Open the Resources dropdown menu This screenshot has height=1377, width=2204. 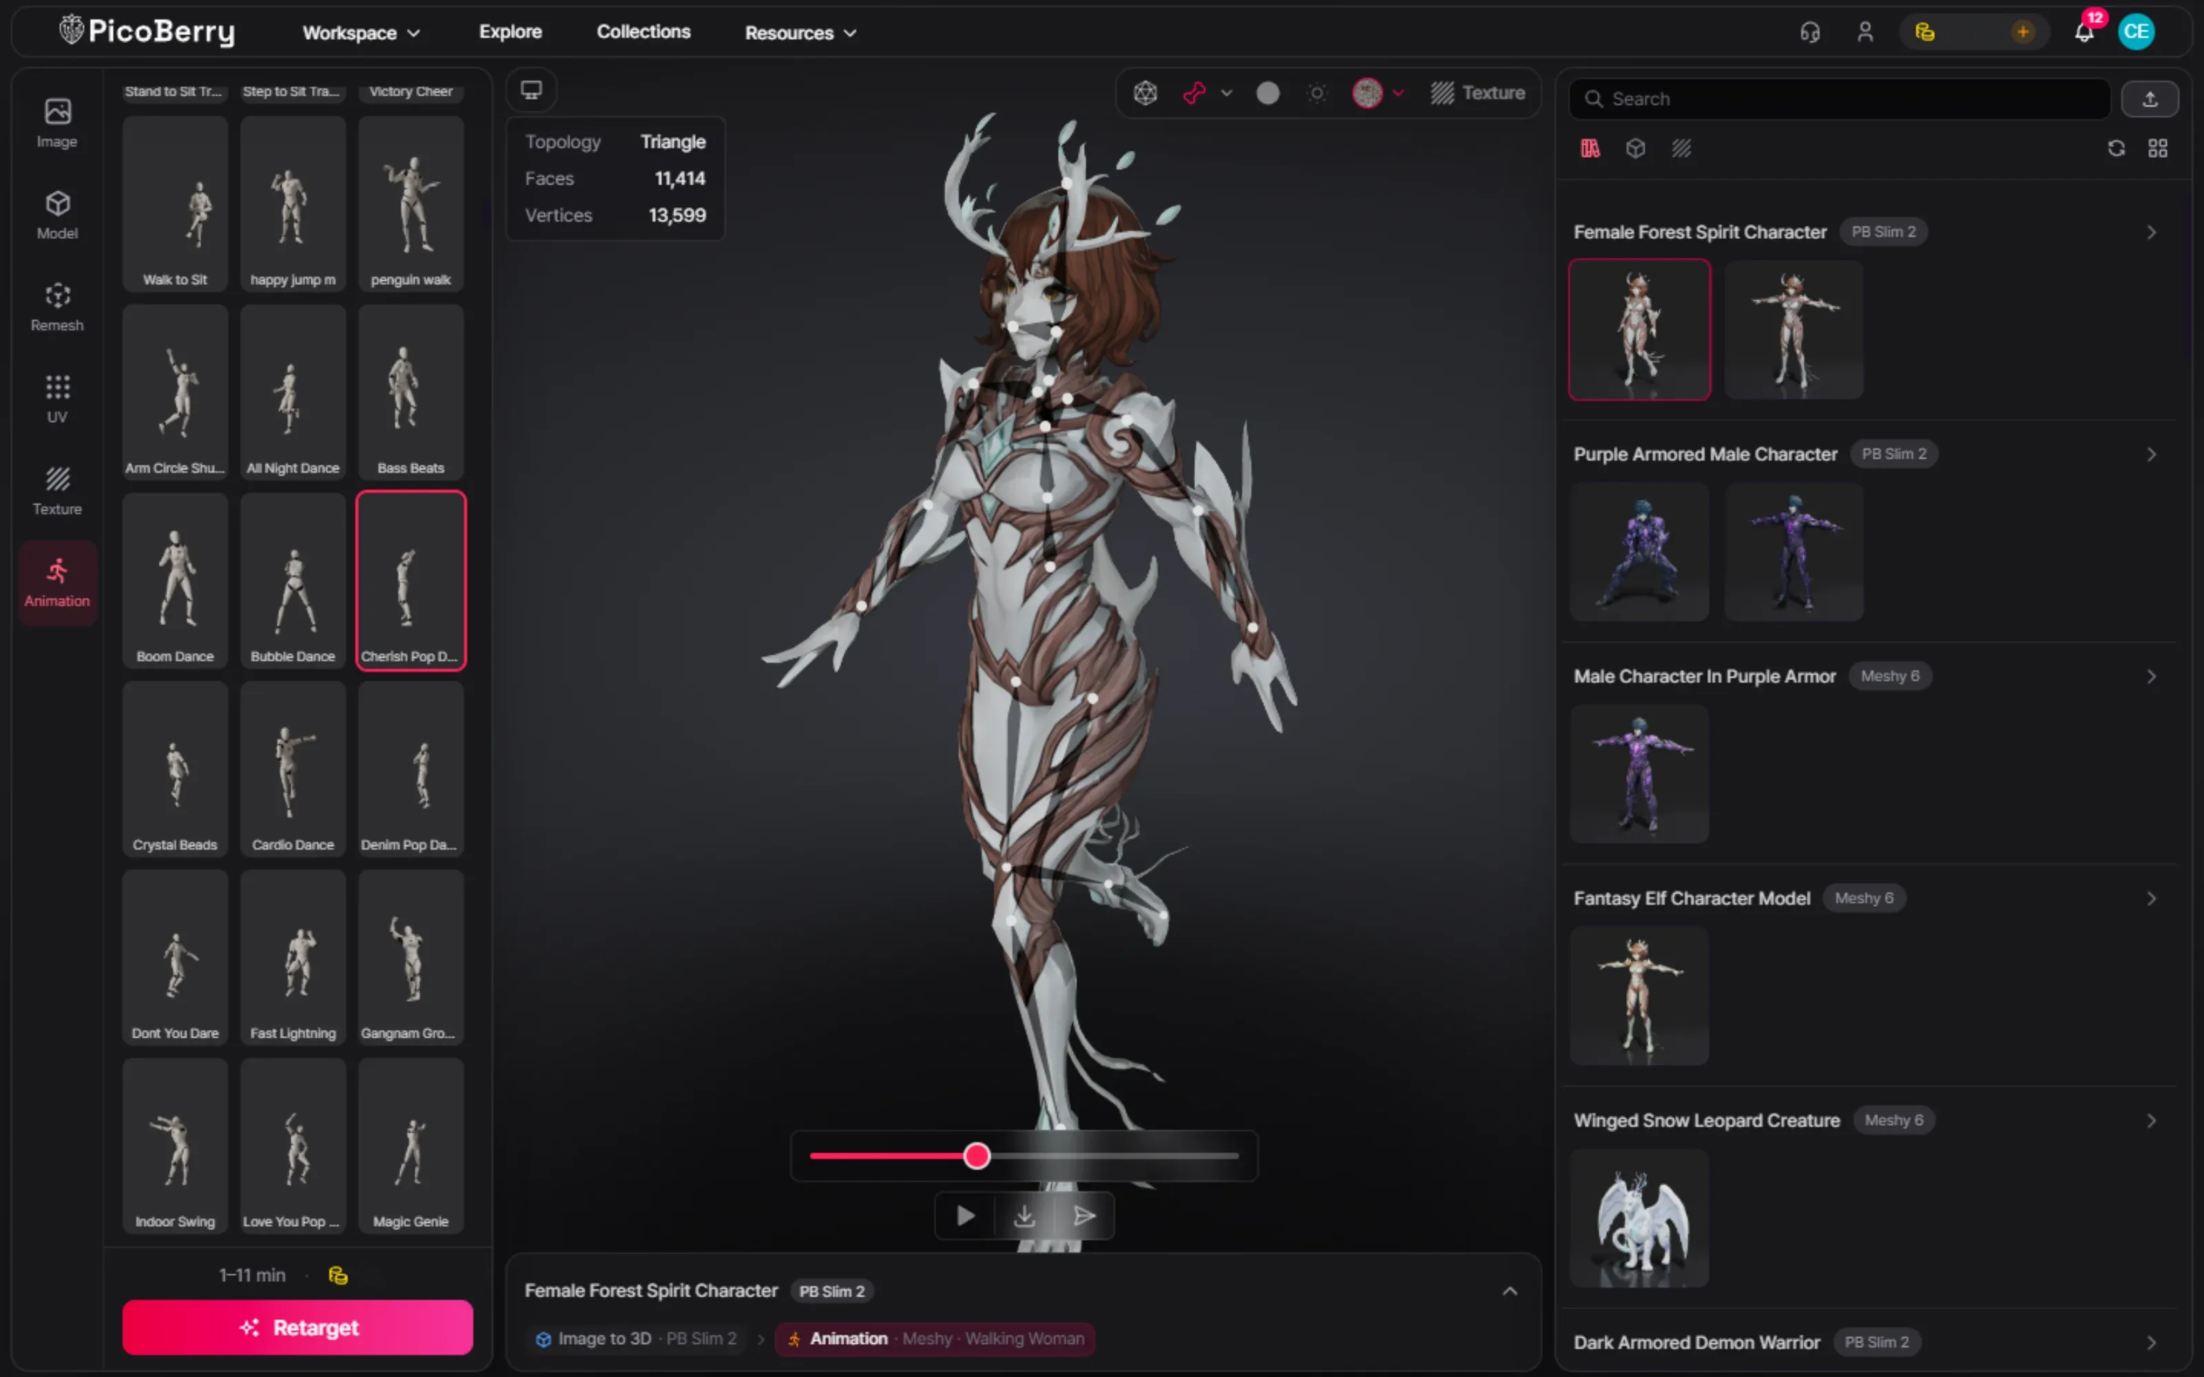pyautogui.click(x=800, y=33)
